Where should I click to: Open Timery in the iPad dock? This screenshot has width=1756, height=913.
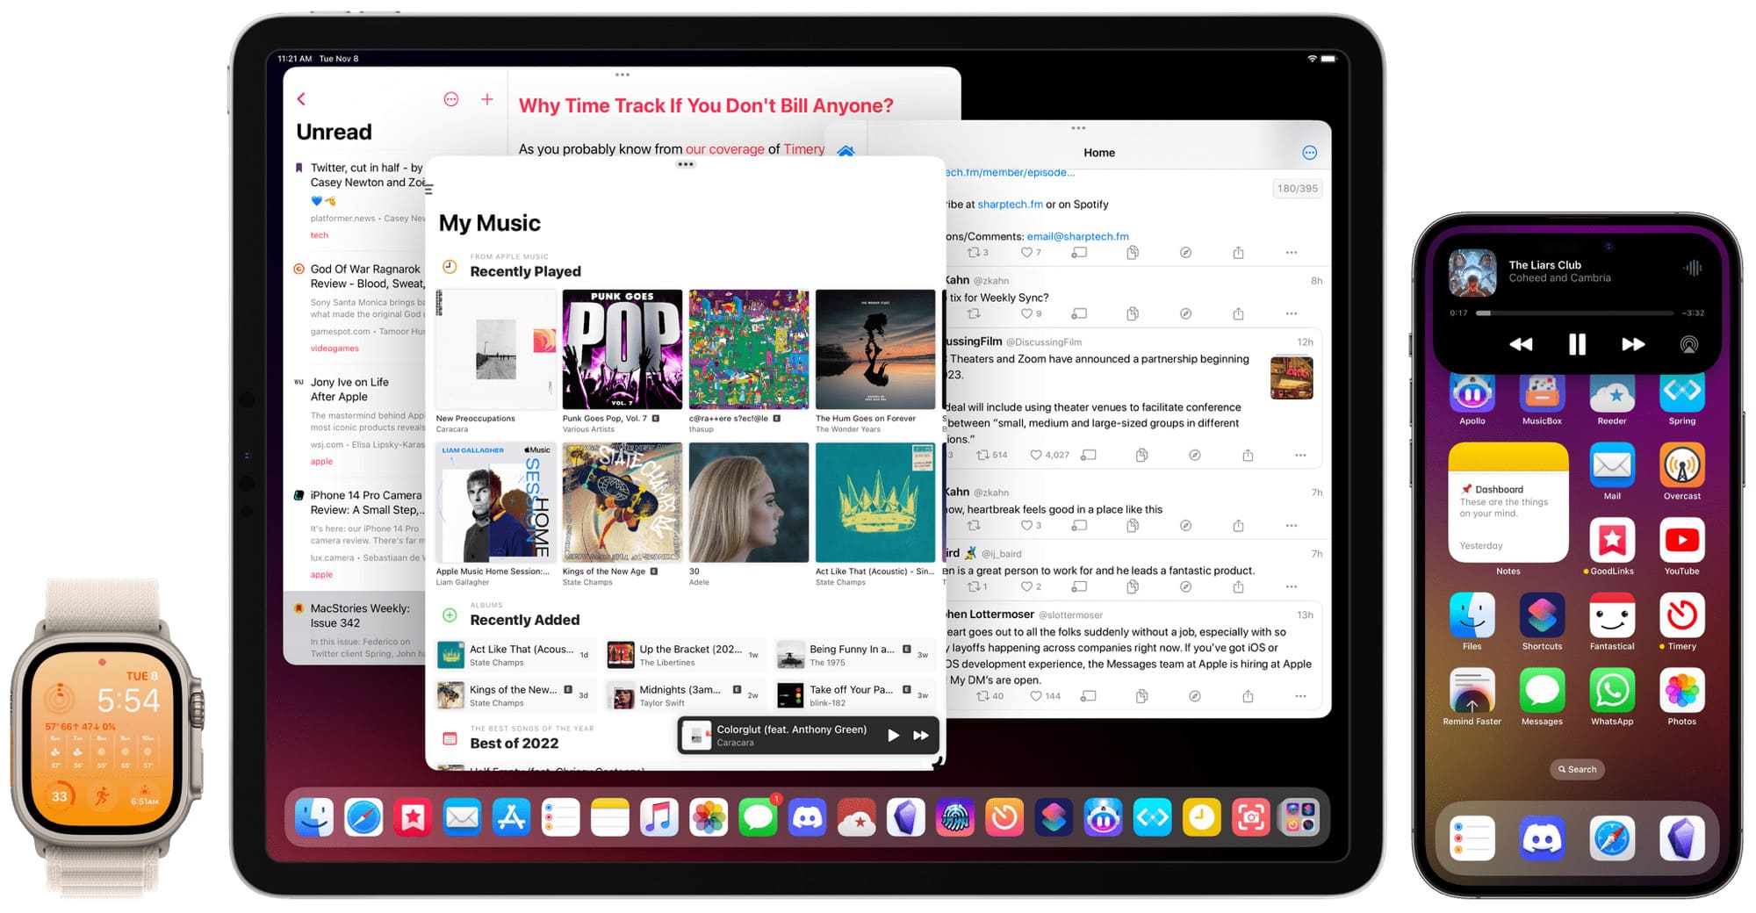pyautogui.click(x=1004, y=818)
